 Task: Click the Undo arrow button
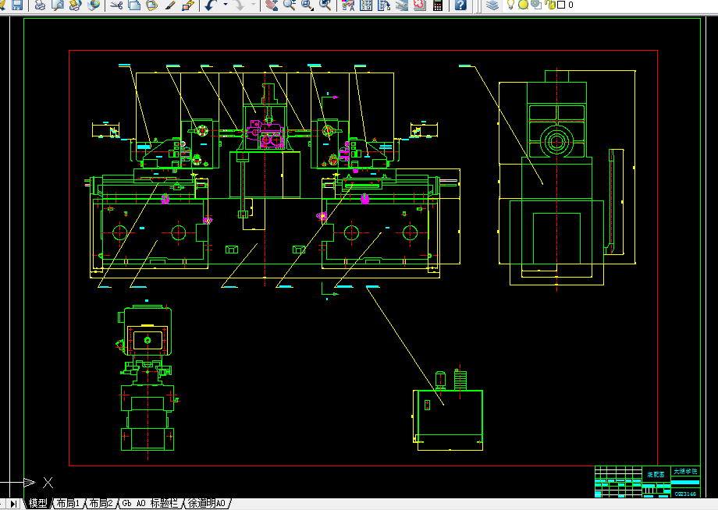coord(210,5)
